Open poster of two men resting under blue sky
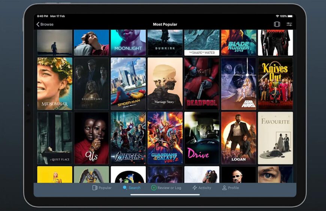The image size is (326, 211). (x=91, y=42)
